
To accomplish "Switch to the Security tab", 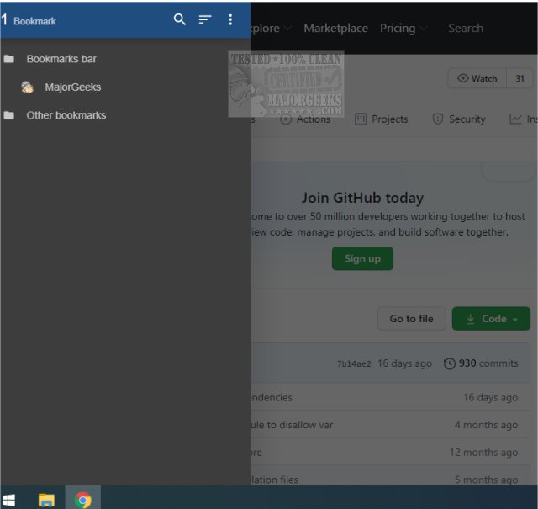I will click(x=459, y=119).
